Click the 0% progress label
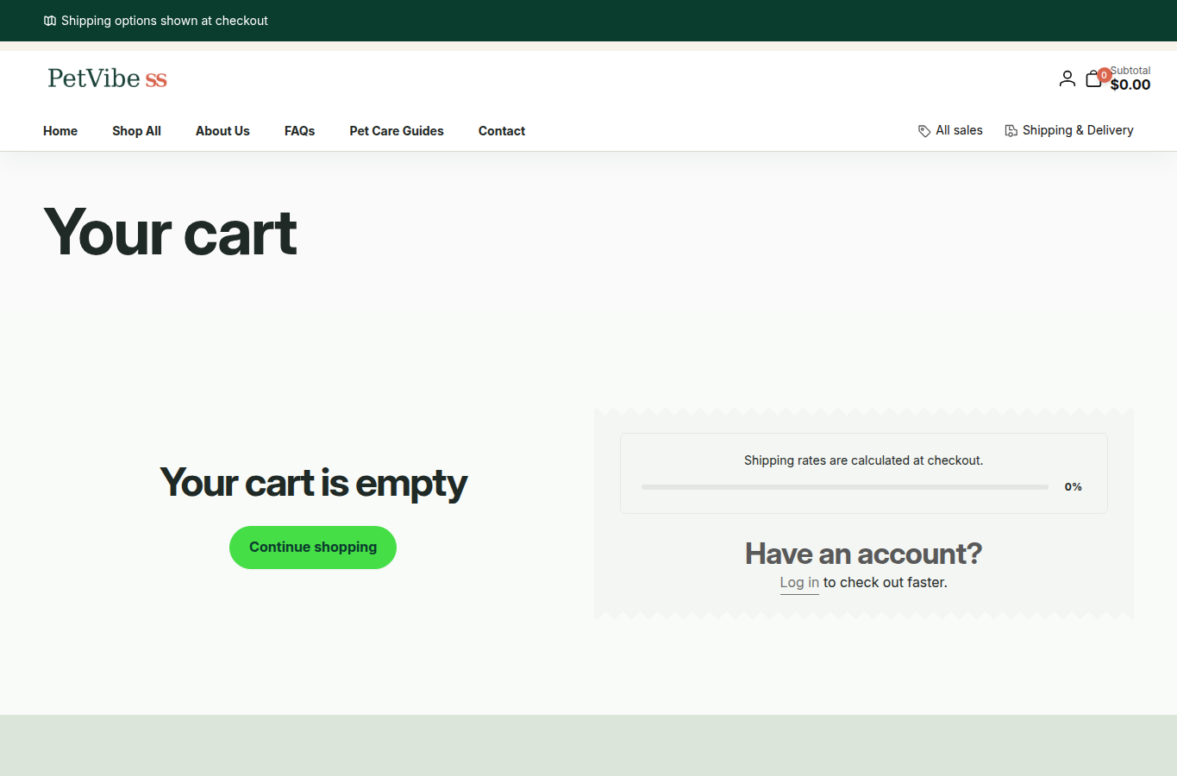This screenshot has width=1177, height=776. (x=1074, y=487)
